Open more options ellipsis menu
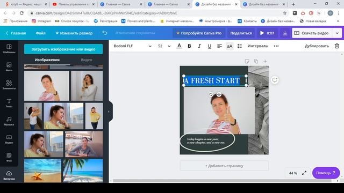 [x=276, y=46]
